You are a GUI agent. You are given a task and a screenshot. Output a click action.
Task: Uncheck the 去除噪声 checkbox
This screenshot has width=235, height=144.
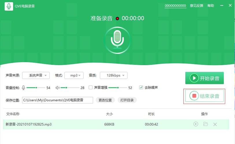click(141, 87)
